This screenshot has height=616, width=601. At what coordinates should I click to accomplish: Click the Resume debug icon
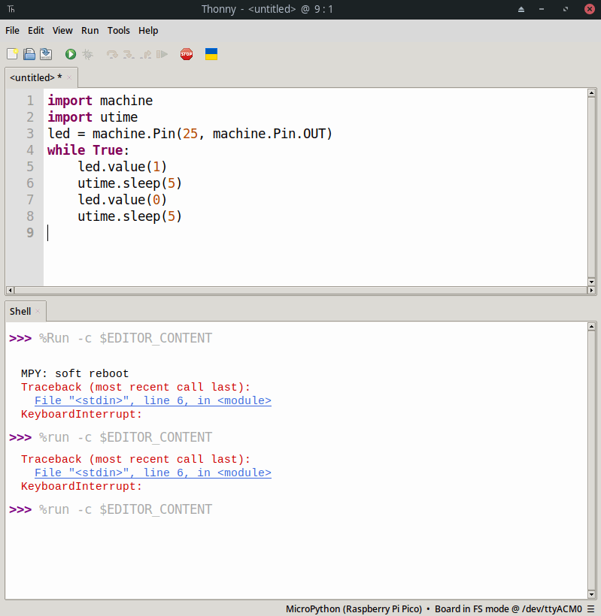(162, 54)
